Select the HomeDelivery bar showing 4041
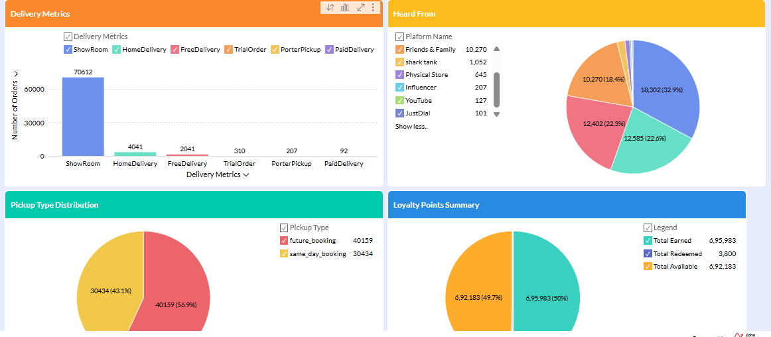The width and height of the screenshot is (771, 337). pos(135,154)
